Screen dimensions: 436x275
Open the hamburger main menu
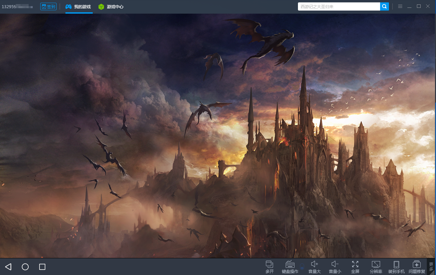click(400, 6)
